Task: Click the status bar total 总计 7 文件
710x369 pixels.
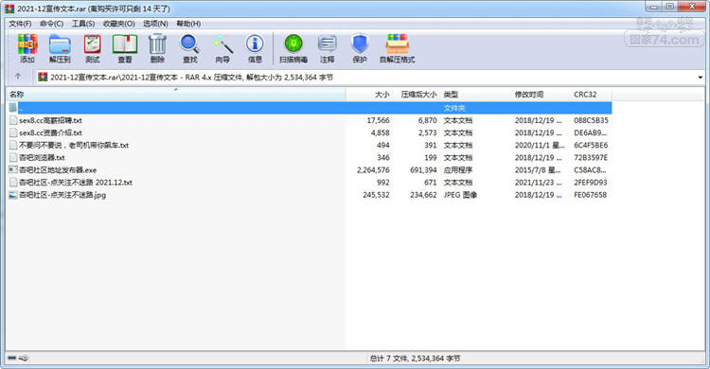Action: tap(415, 359)
